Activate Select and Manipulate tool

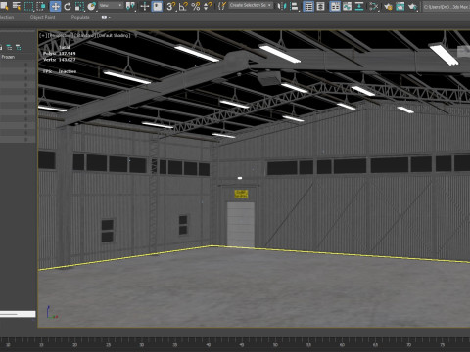pos(145,6)
